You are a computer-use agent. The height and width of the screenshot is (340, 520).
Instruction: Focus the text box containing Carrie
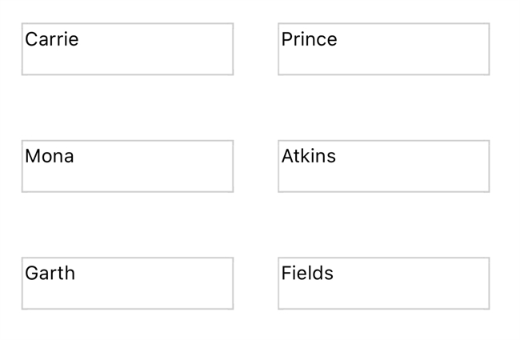pyautogui.click(x=127, y=49)
